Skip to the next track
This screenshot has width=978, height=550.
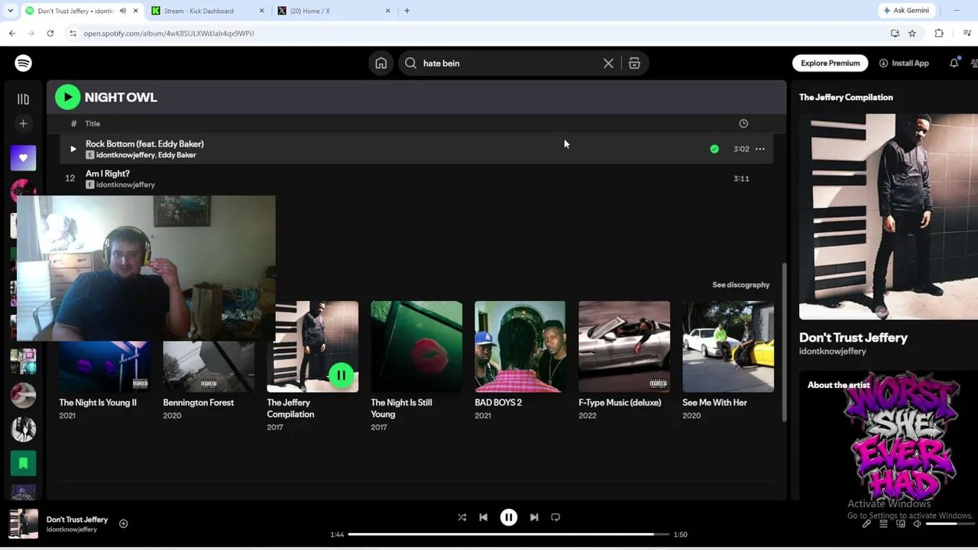click(534, 517)
